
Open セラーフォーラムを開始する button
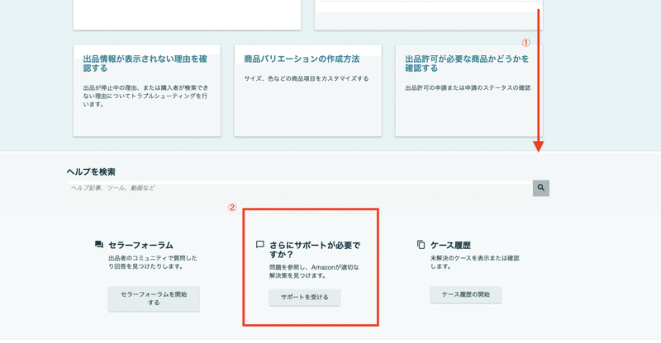[154, 298]
